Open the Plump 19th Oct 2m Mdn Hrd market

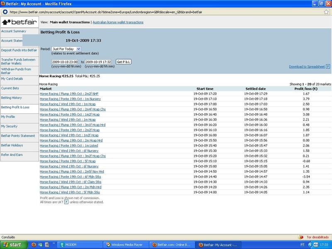coord(71,187)
